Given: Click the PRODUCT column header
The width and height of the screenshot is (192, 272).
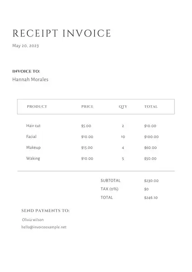Looking at the screenshot, I should click(x=37, y=107).
